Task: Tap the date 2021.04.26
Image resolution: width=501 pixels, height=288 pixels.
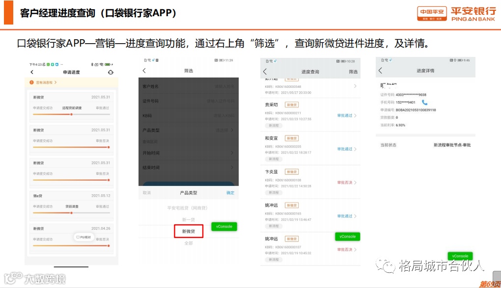Action: click(101, 229)
